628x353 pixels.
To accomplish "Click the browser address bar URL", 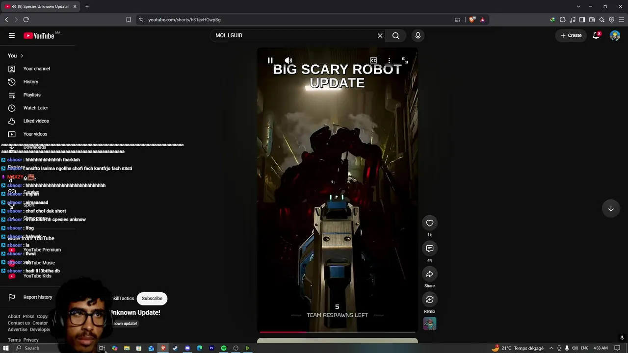I will (184, 20).
